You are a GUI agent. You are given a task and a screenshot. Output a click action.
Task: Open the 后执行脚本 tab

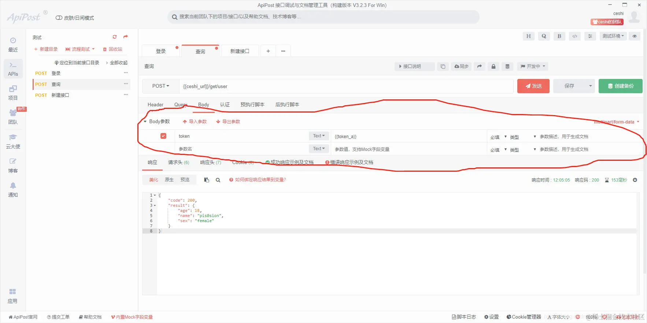pos(287,105)
